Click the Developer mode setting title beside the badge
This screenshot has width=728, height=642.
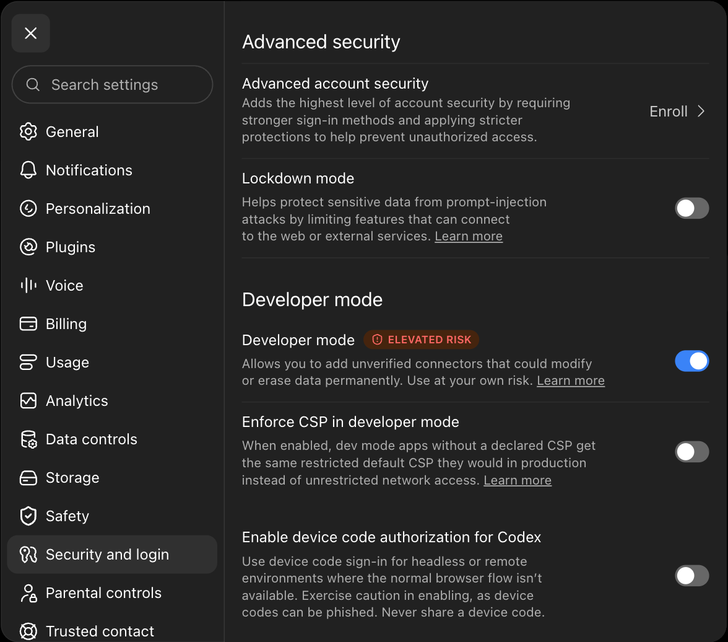[x=298, y=340]
